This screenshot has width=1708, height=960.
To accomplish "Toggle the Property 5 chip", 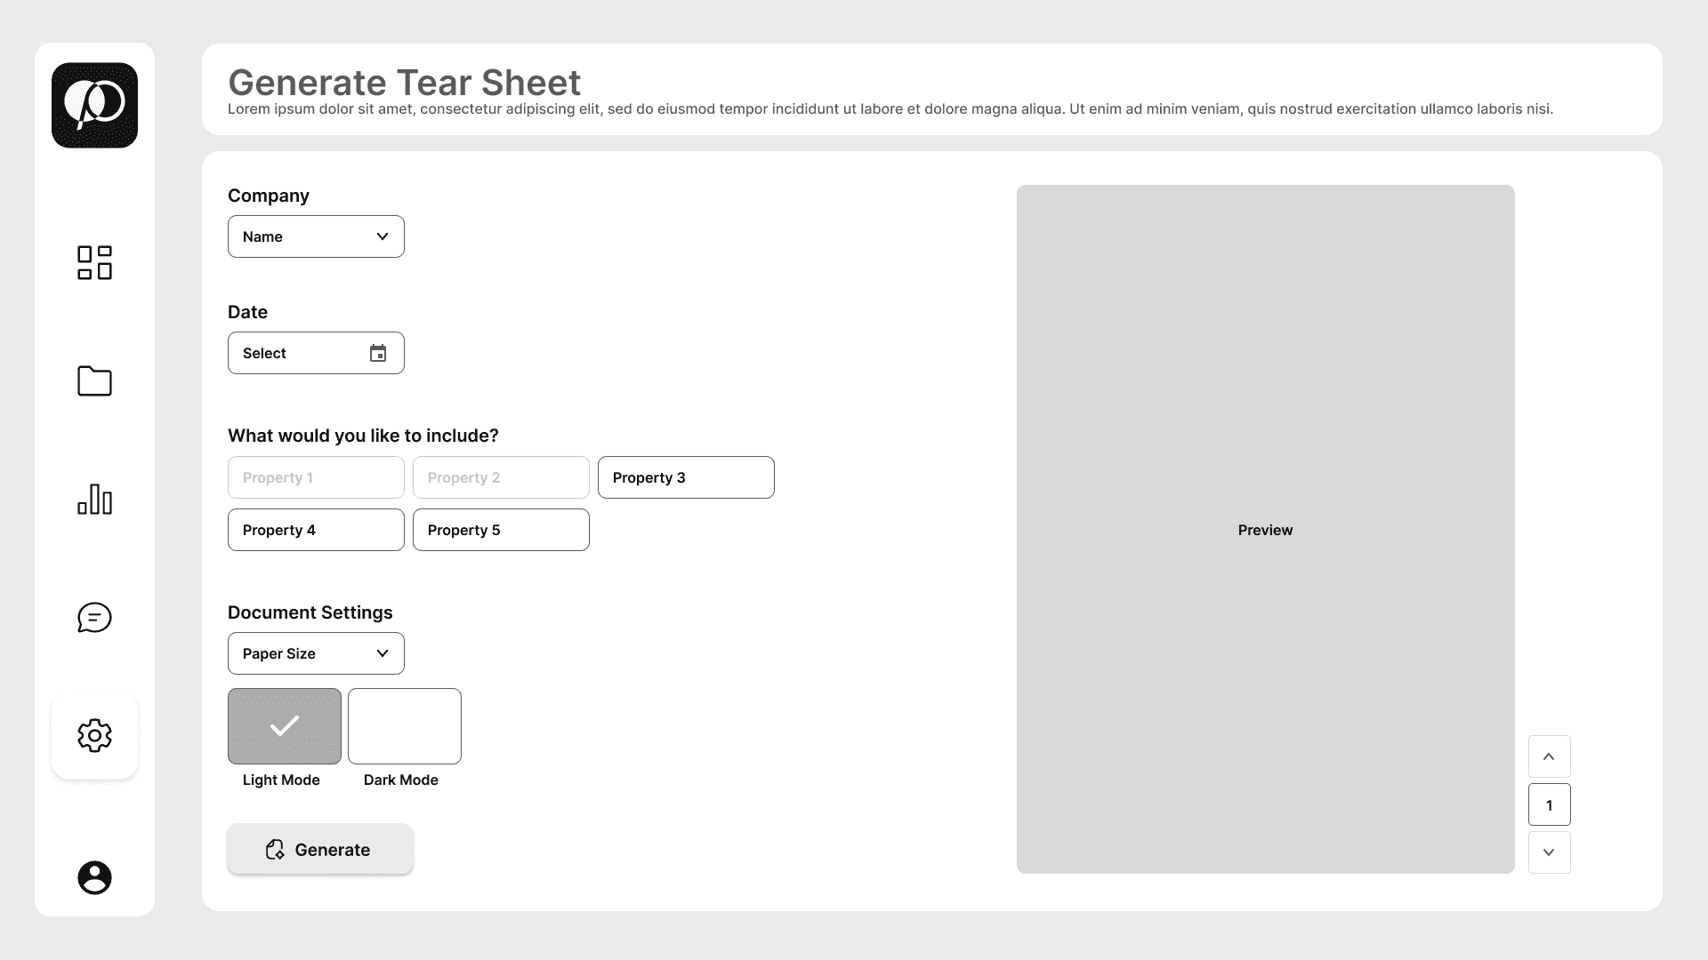I will (x=501, y=530).
